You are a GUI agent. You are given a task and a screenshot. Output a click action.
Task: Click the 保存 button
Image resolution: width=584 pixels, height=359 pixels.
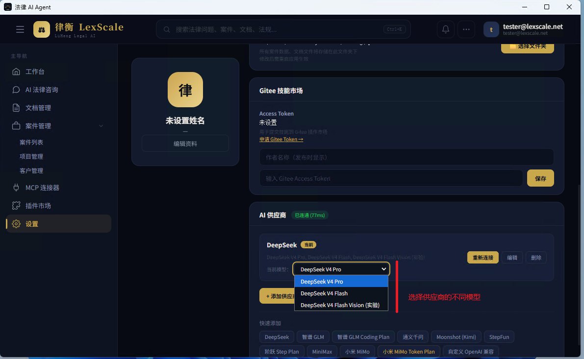[x=540, y=179]
